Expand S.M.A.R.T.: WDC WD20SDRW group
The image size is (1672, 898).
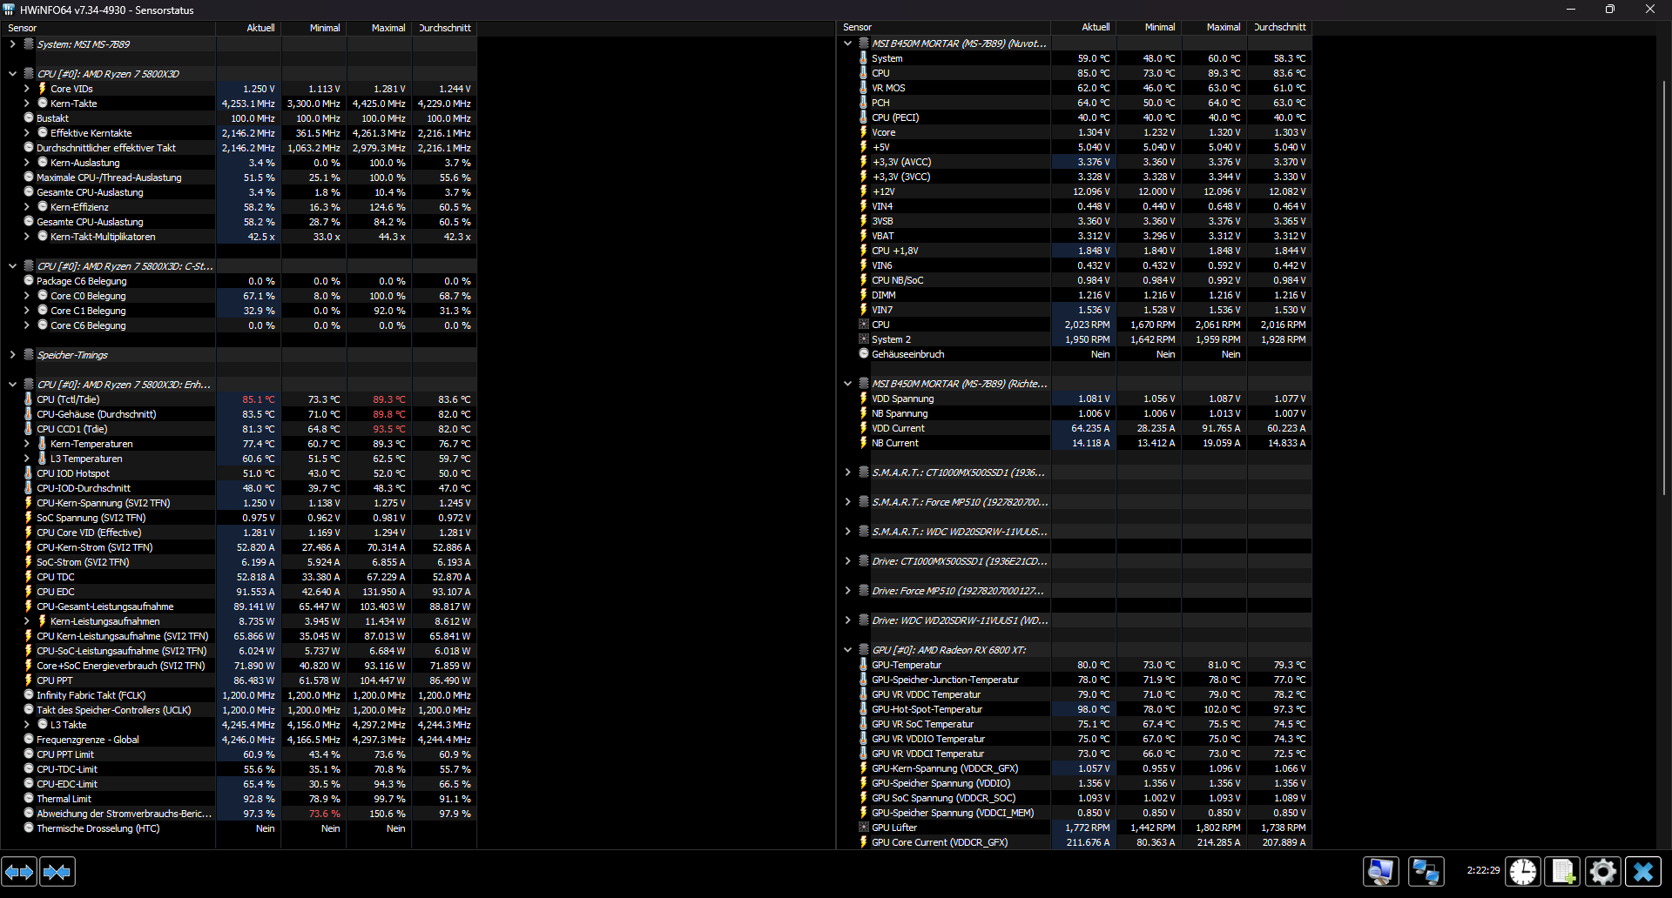pos(847,532)
